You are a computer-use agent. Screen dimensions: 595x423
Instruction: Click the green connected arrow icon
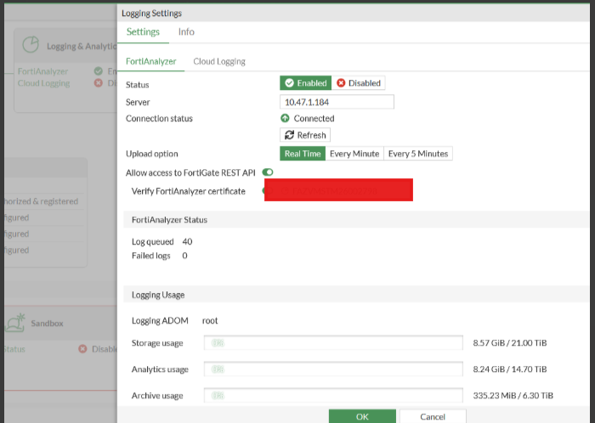coord(285,118)
